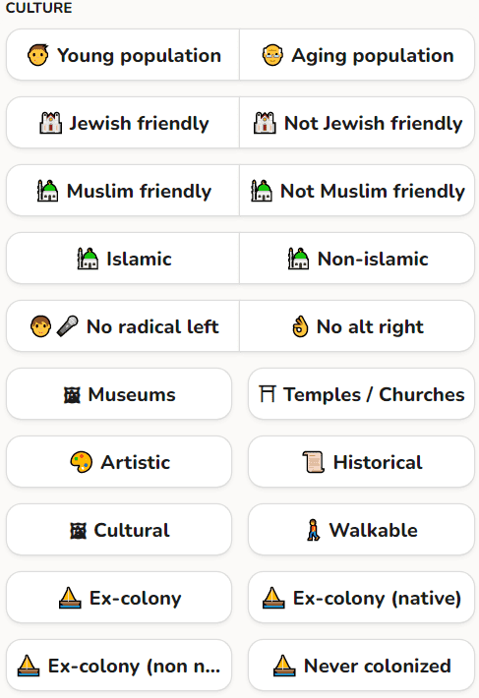The image size is (479, 698).
Task: Click the OK hand icon for No alt right
Action: 300,326
